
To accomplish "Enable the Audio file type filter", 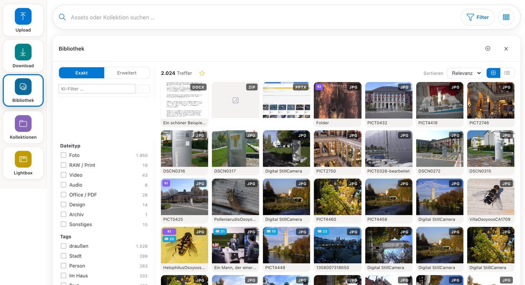I will point(63,185).
